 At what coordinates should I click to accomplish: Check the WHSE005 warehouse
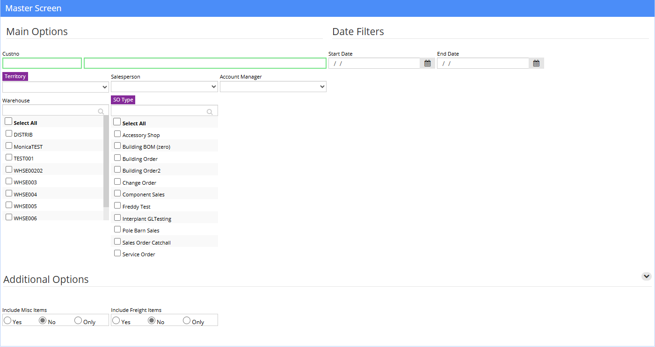click(9, 205)
